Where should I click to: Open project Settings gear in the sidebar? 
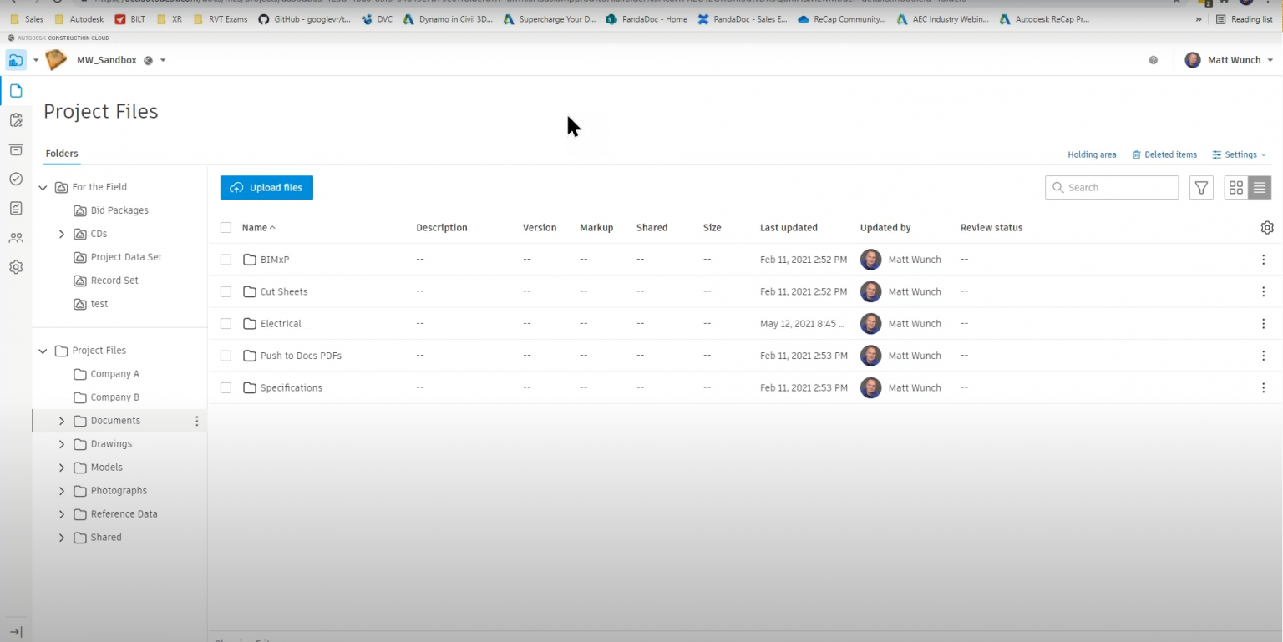point(15,266)
